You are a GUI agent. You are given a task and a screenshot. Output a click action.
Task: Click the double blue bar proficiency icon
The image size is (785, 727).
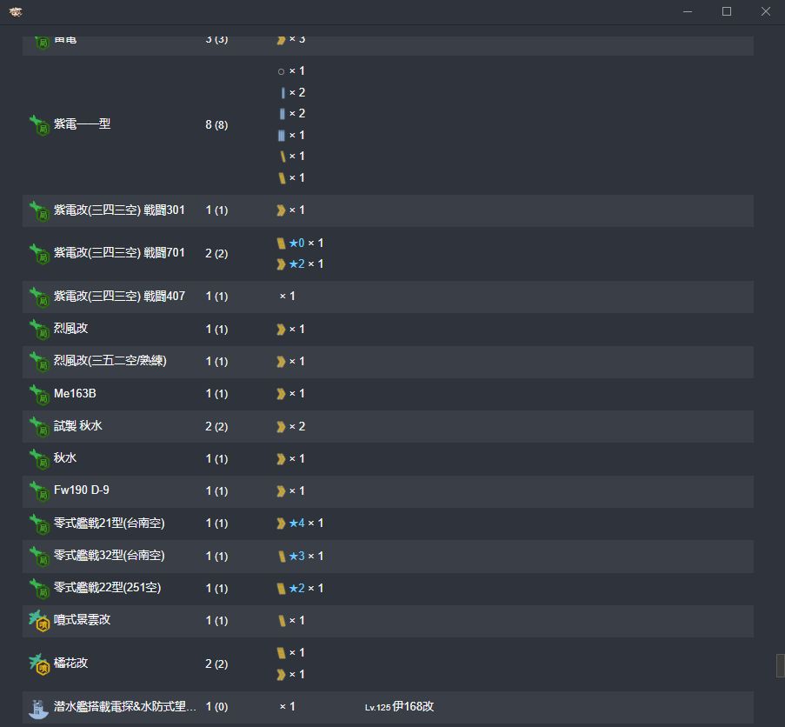pyautogui.click(x=283, y=114)
